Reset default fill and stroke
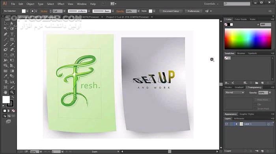276x154 pixels. point(4,106)
